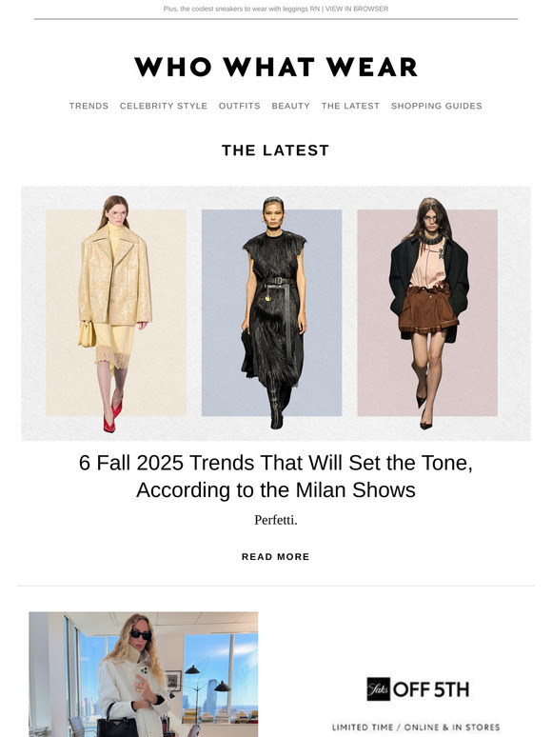Open Celebrity Style navigation link

[x=164, y=106]
